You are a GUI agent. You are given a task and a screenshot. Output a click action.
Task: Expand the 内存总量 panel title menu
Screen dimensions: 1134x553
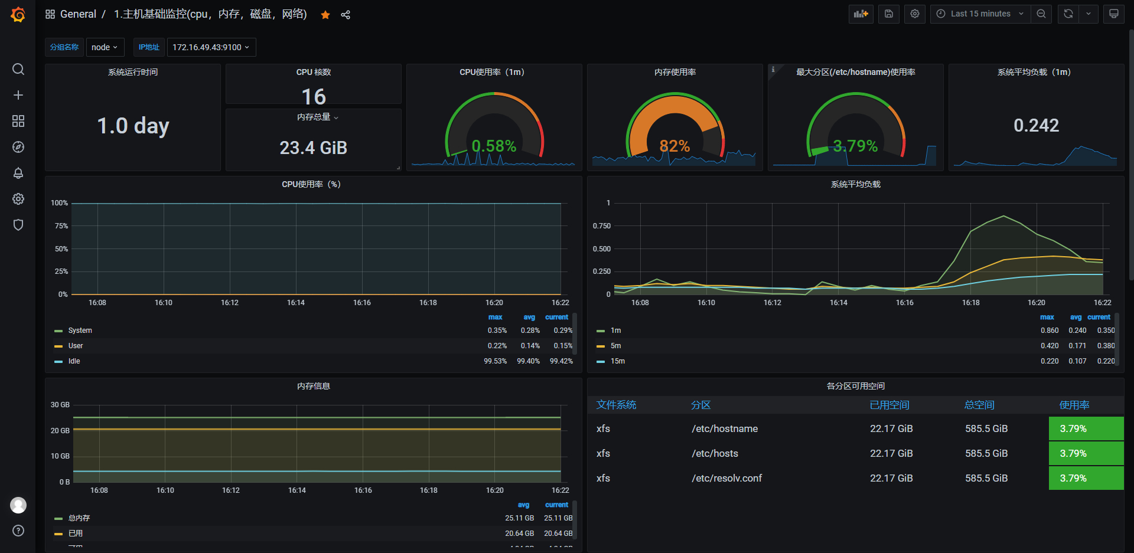coord(317,117)
